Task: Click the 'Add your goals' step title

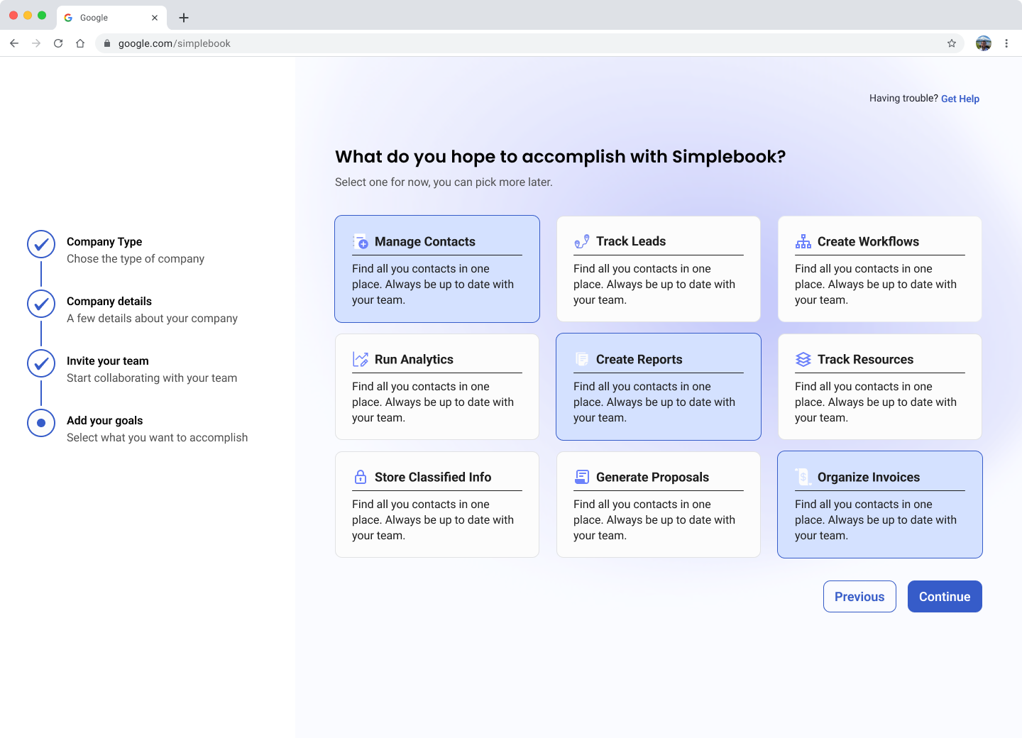Action: 105,420
